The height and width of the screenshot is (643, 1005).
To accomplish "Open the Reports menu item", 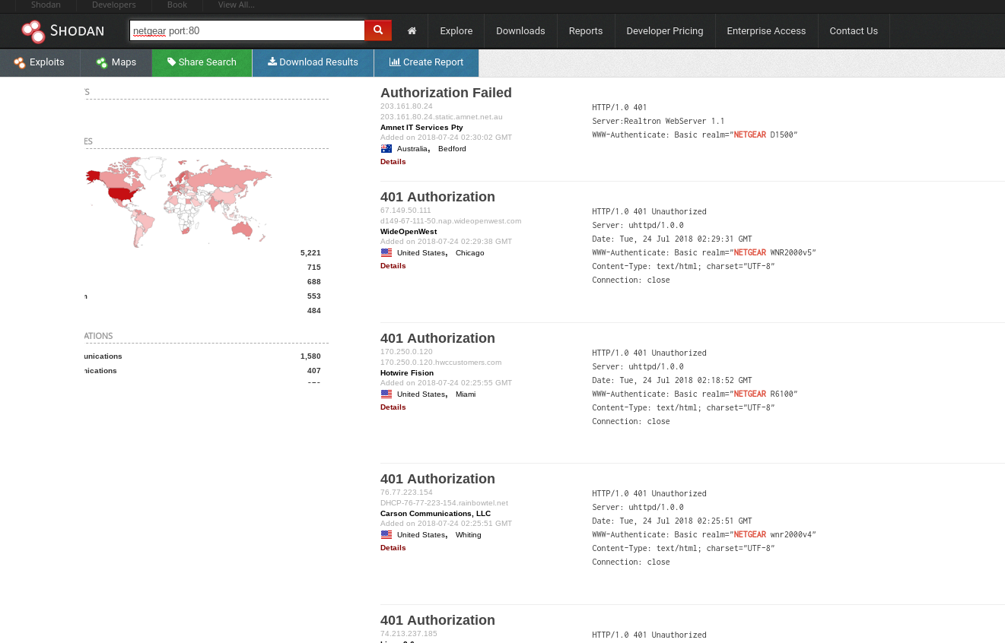I will [586, 31].
